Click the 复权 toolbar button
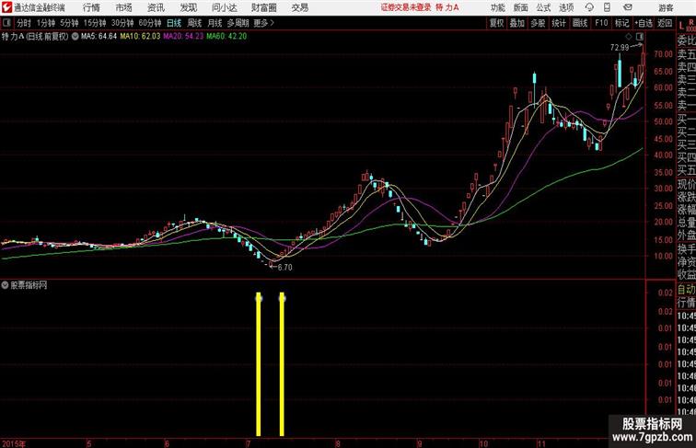 click(496, 23)
